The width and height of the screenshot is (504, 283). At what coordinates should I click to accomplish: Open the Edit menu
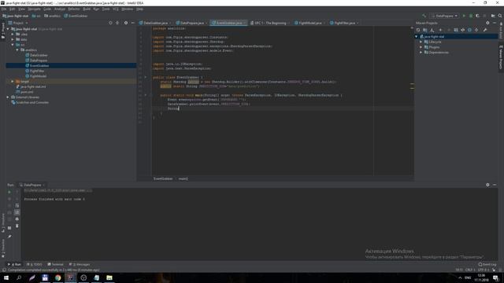13,9
